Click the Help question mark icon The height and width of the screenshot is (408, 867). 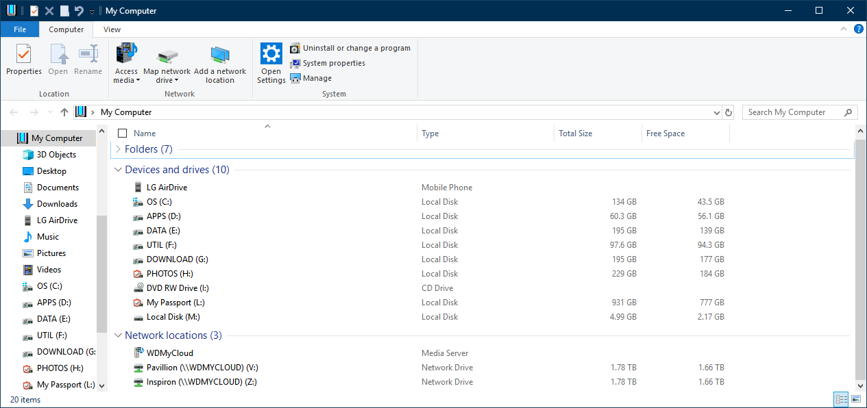(858, 29)
